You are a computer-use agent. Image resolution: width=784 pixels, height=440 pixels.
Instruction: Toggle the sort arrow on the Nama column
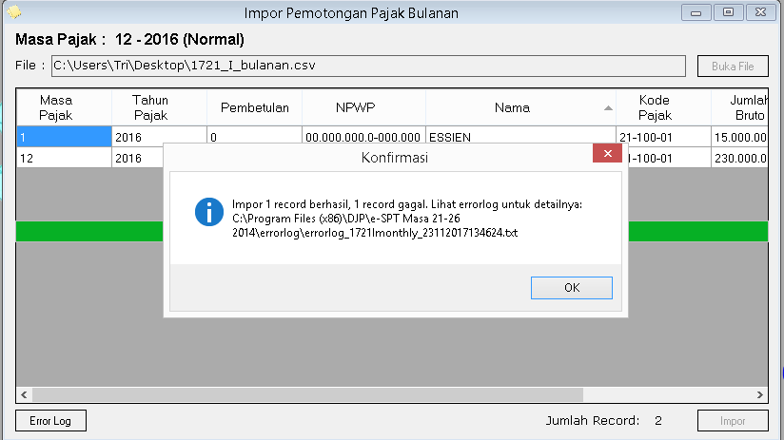point(608,108)
